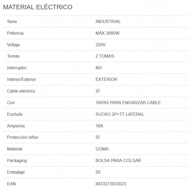Select the GOMA material value

(102, 149)
